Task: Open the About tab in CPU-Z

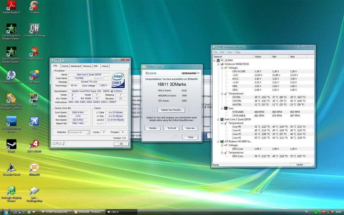Action: (105, 66)
